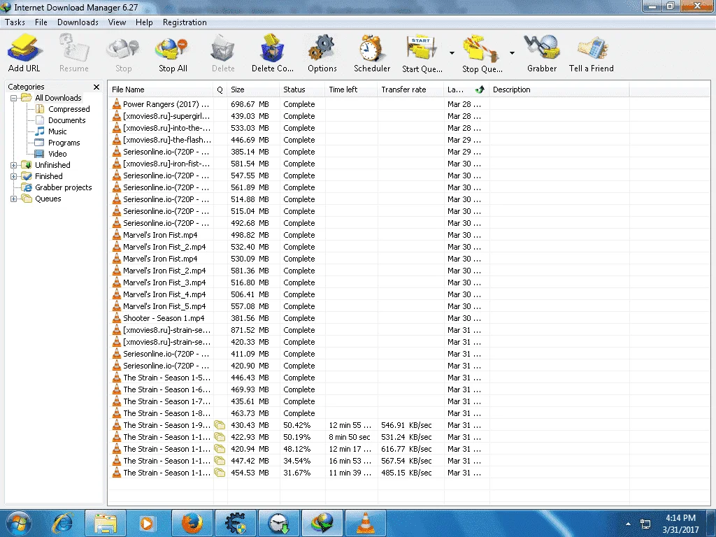The image size is (716, 537).
Task: Click the queue icon of 50.42% download
Action: (x=220, y=425)
